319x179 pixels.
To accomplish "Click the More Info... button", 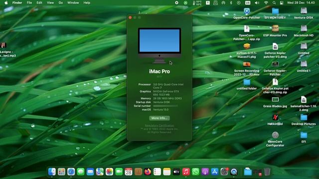I will point(159,118).
